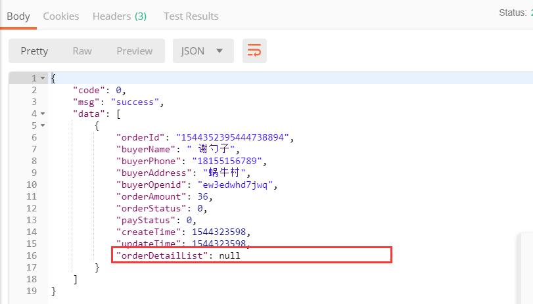
Task: Open the Test Results tab
Action: [191, 16]
